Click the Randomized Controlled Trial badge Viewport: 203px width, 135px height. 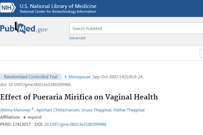31,77
